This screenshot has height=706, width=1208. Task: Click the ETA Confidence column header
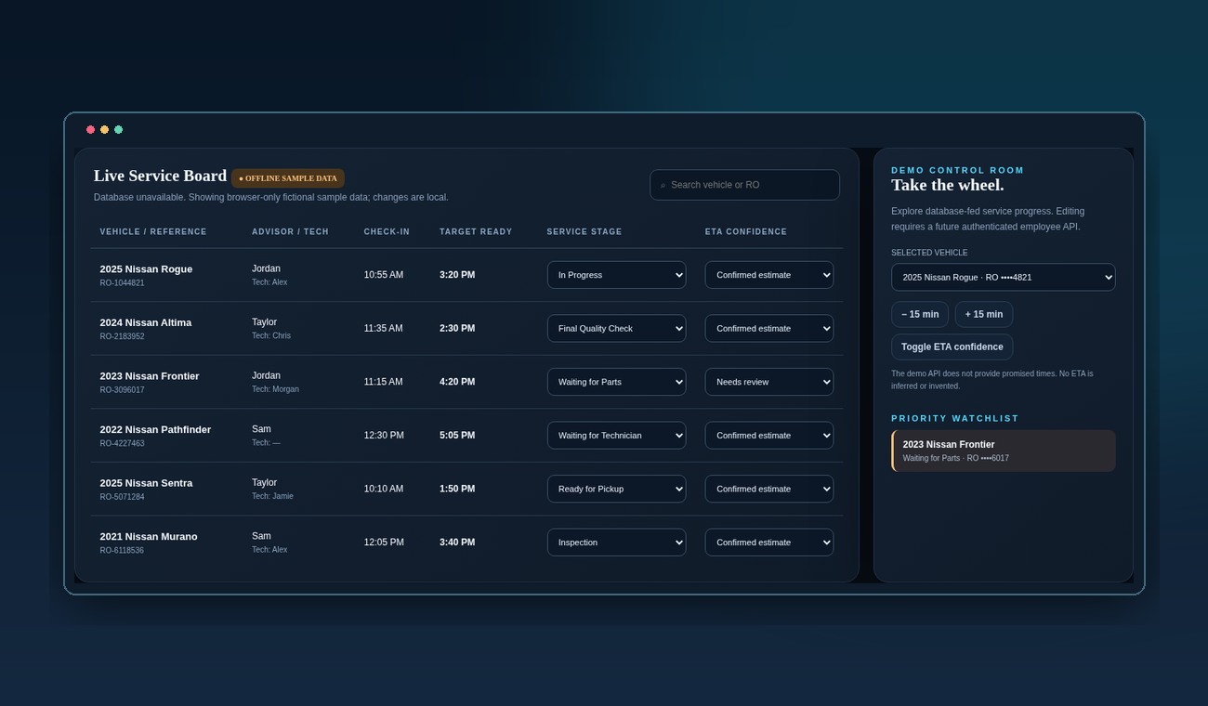[746, 232]
